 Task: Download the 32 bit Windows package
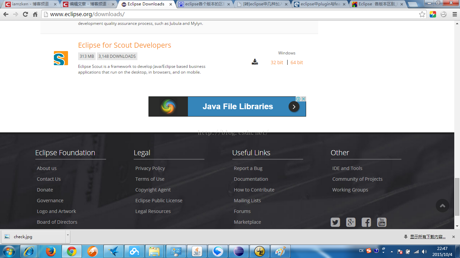[277, 62]
